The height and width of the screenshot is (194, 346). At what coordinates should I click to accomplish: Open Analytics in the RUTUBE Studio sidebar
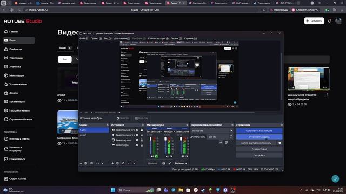[16, 67]
